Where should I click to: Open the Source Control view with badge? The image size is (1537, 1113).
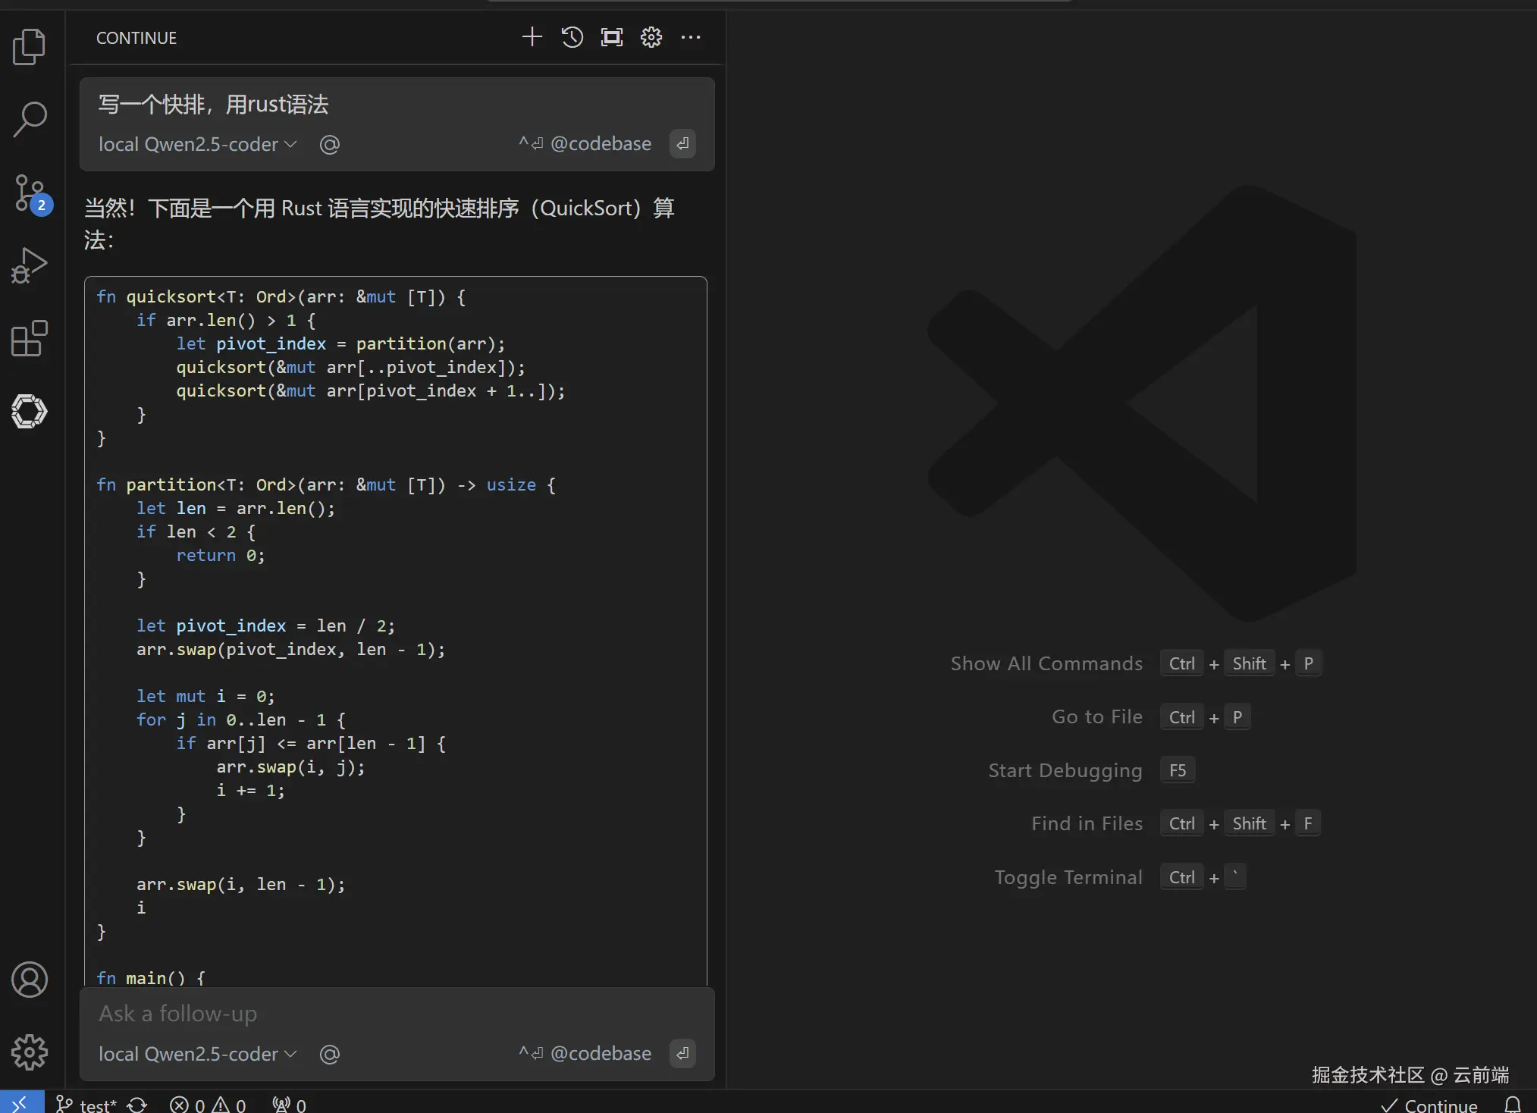click(31, 194)
